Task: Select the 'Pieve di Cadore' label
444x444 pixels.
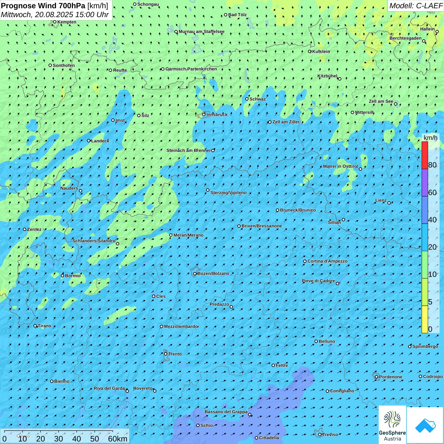Action: 318,281
